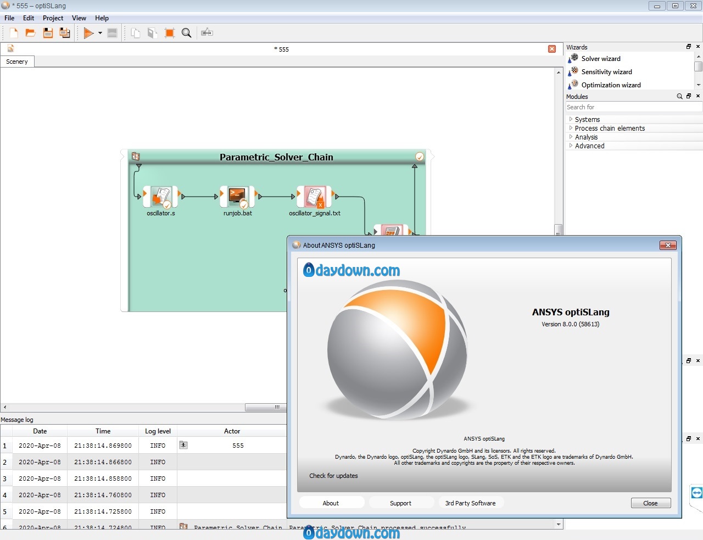The width and height of the screenshot is (703, 540).
Task: Select the runjob.bat process node
Action: click(238, 197)
